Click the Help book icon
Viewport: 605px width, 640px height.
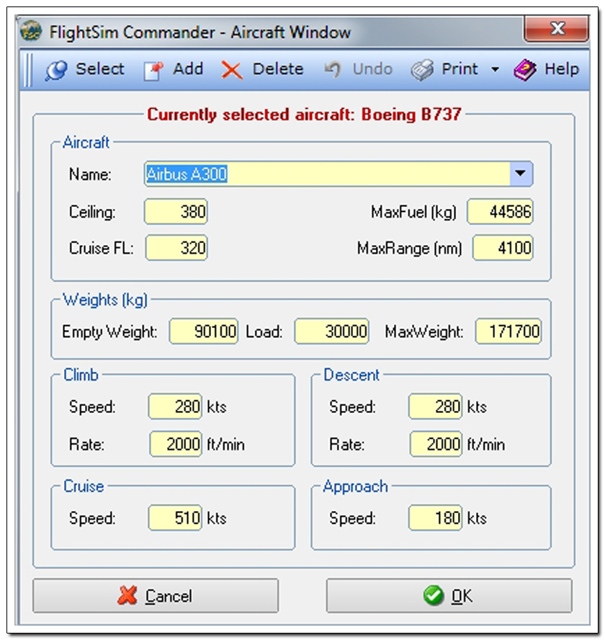point(524,70)
